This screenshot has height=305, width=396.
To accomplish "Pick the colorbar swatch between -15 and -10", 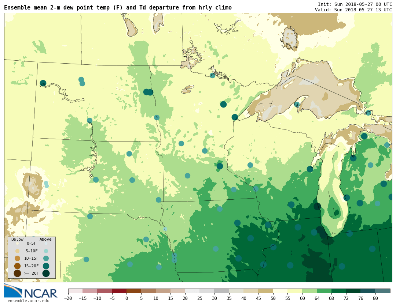I will [x=90, y=291].
